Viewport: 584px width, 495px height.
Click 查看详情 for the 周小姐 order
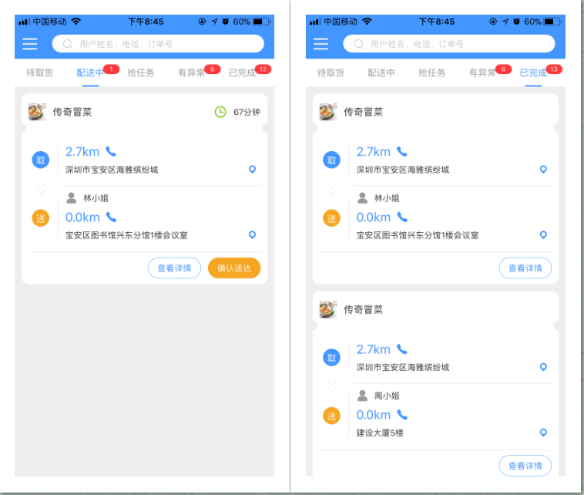click(x=525, y=466)
